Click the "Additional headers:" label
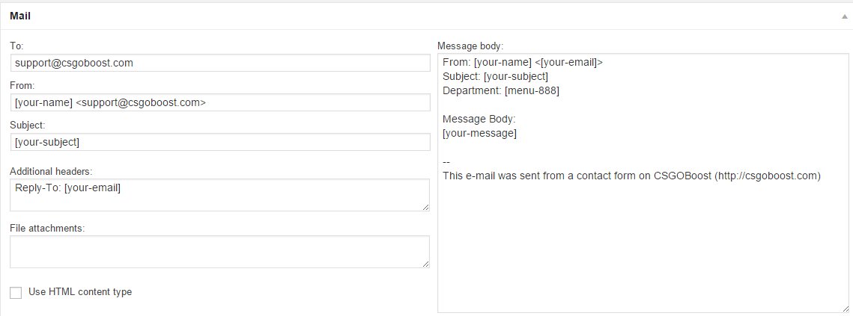 tap(50, 172)
